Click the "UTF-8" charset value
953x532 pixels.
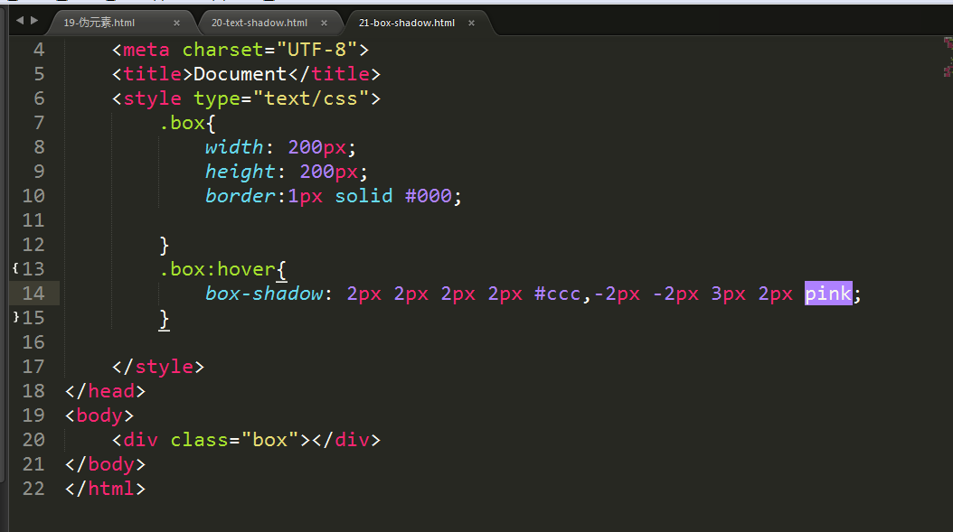(x=316, y=49)
